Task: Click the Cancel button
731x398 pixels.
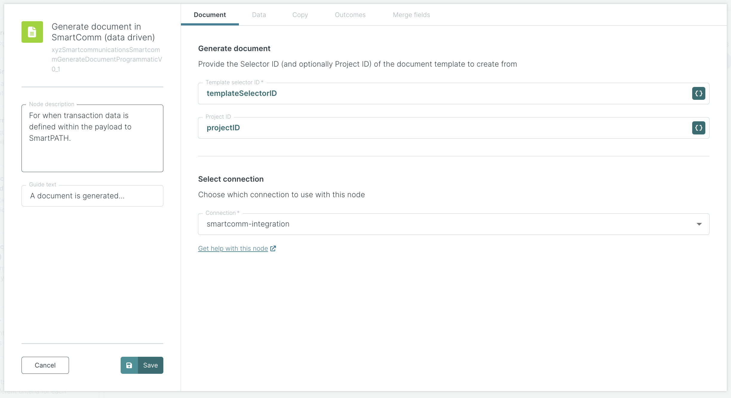Action: point(45,365)
